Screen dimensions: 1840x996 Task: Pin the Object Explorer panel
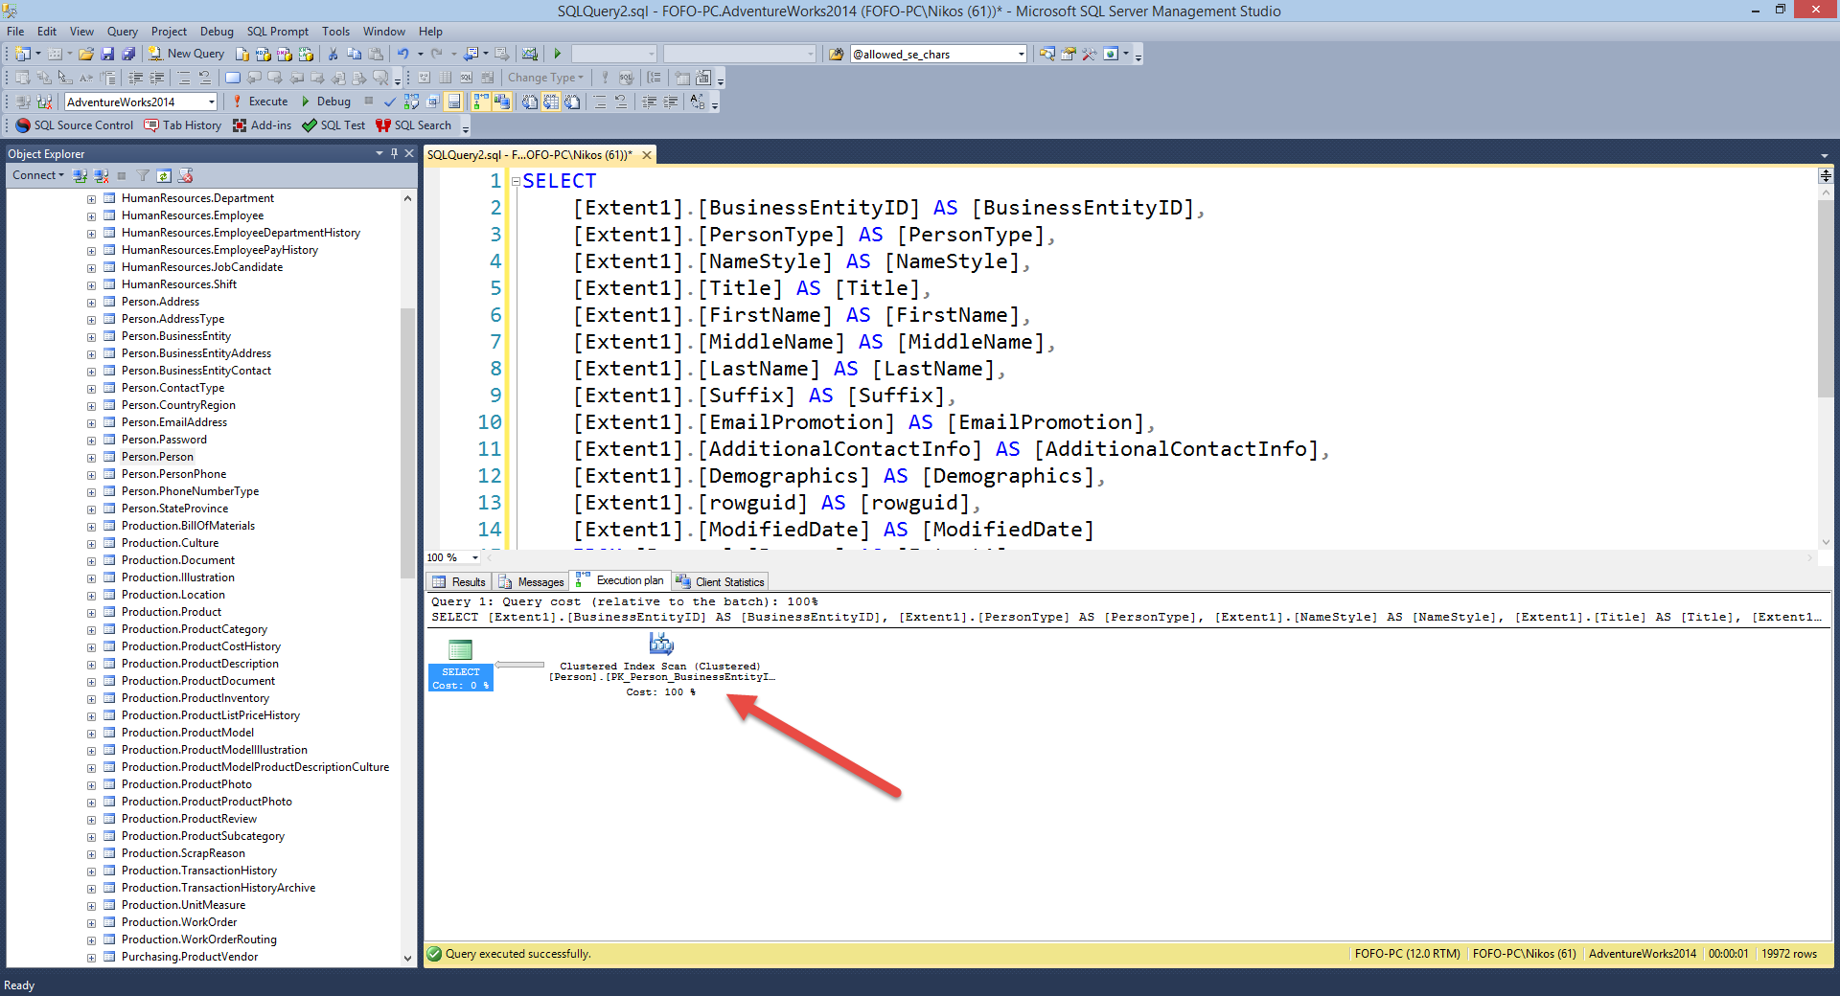pos(394,153)
